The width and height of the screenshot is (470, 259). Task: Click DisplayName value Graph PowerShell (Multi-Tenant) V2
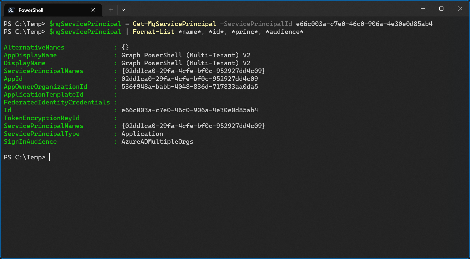186,63
